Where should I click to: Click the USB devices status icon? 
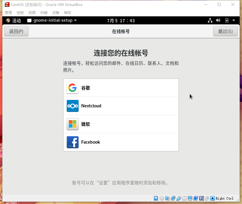pos(179,198)
